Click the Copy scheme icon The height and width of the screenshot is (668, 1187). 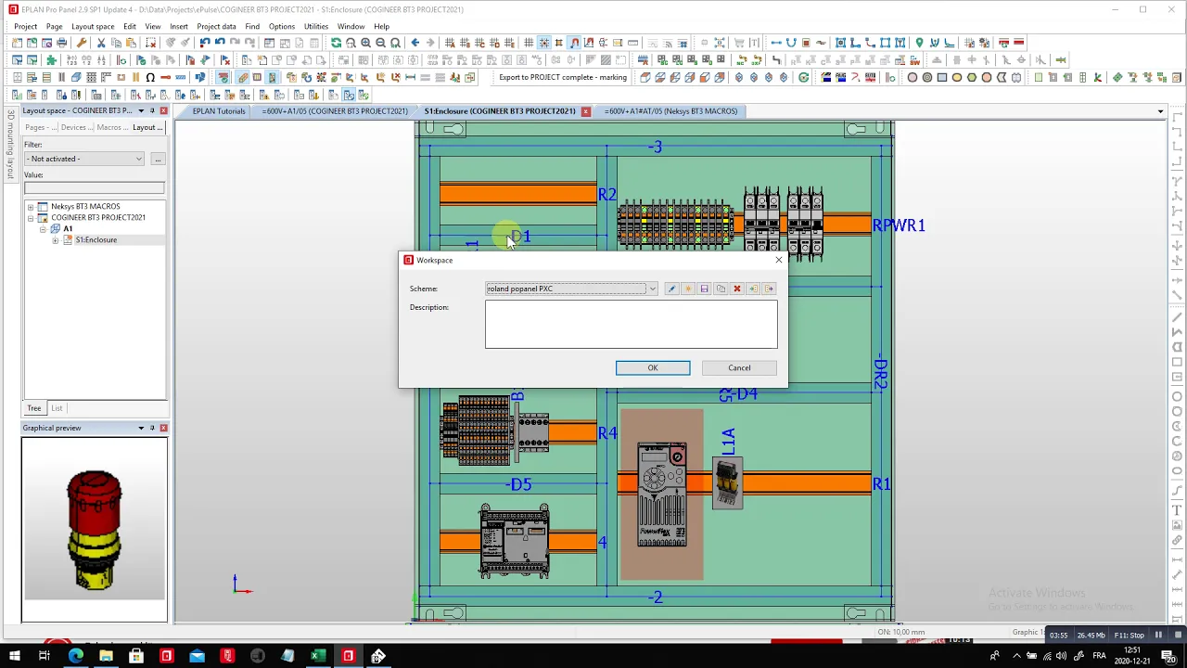pos(721,289)
